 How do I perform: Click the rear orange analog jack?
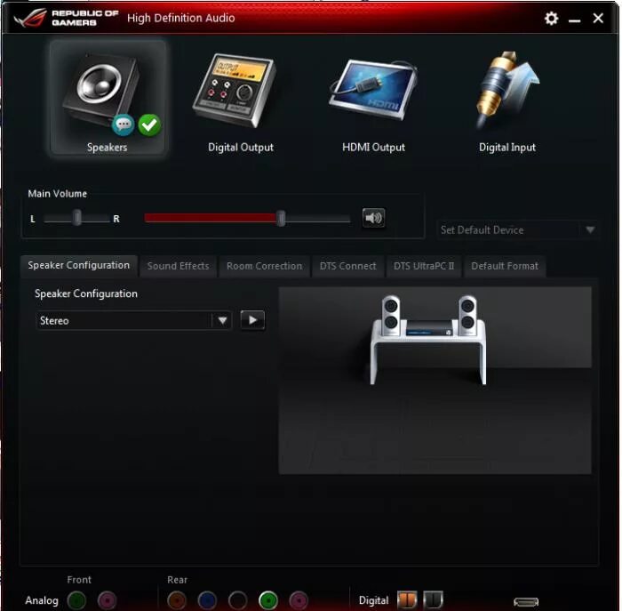point(177,600)
